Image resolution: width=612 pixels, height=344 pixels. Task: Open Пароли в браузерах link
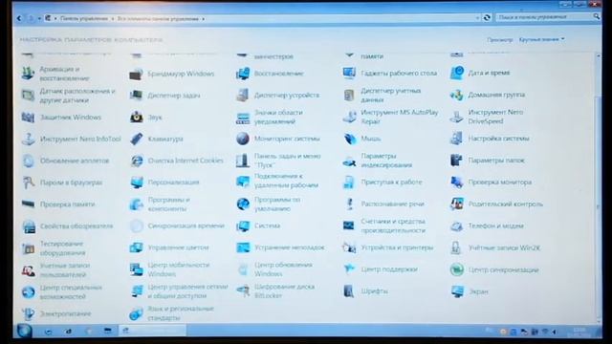[x=71, y=183]
